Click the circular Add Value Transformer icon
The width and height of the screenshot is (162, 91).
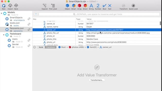click(x=97, y=67)
